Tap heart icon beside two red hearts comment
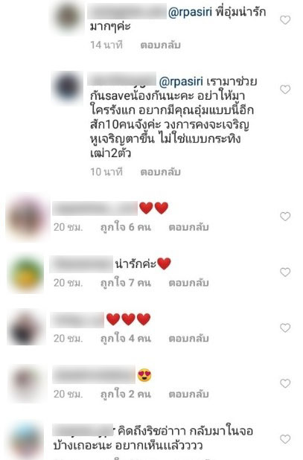This screenshot has width=303, height=460. coord(285,217)
